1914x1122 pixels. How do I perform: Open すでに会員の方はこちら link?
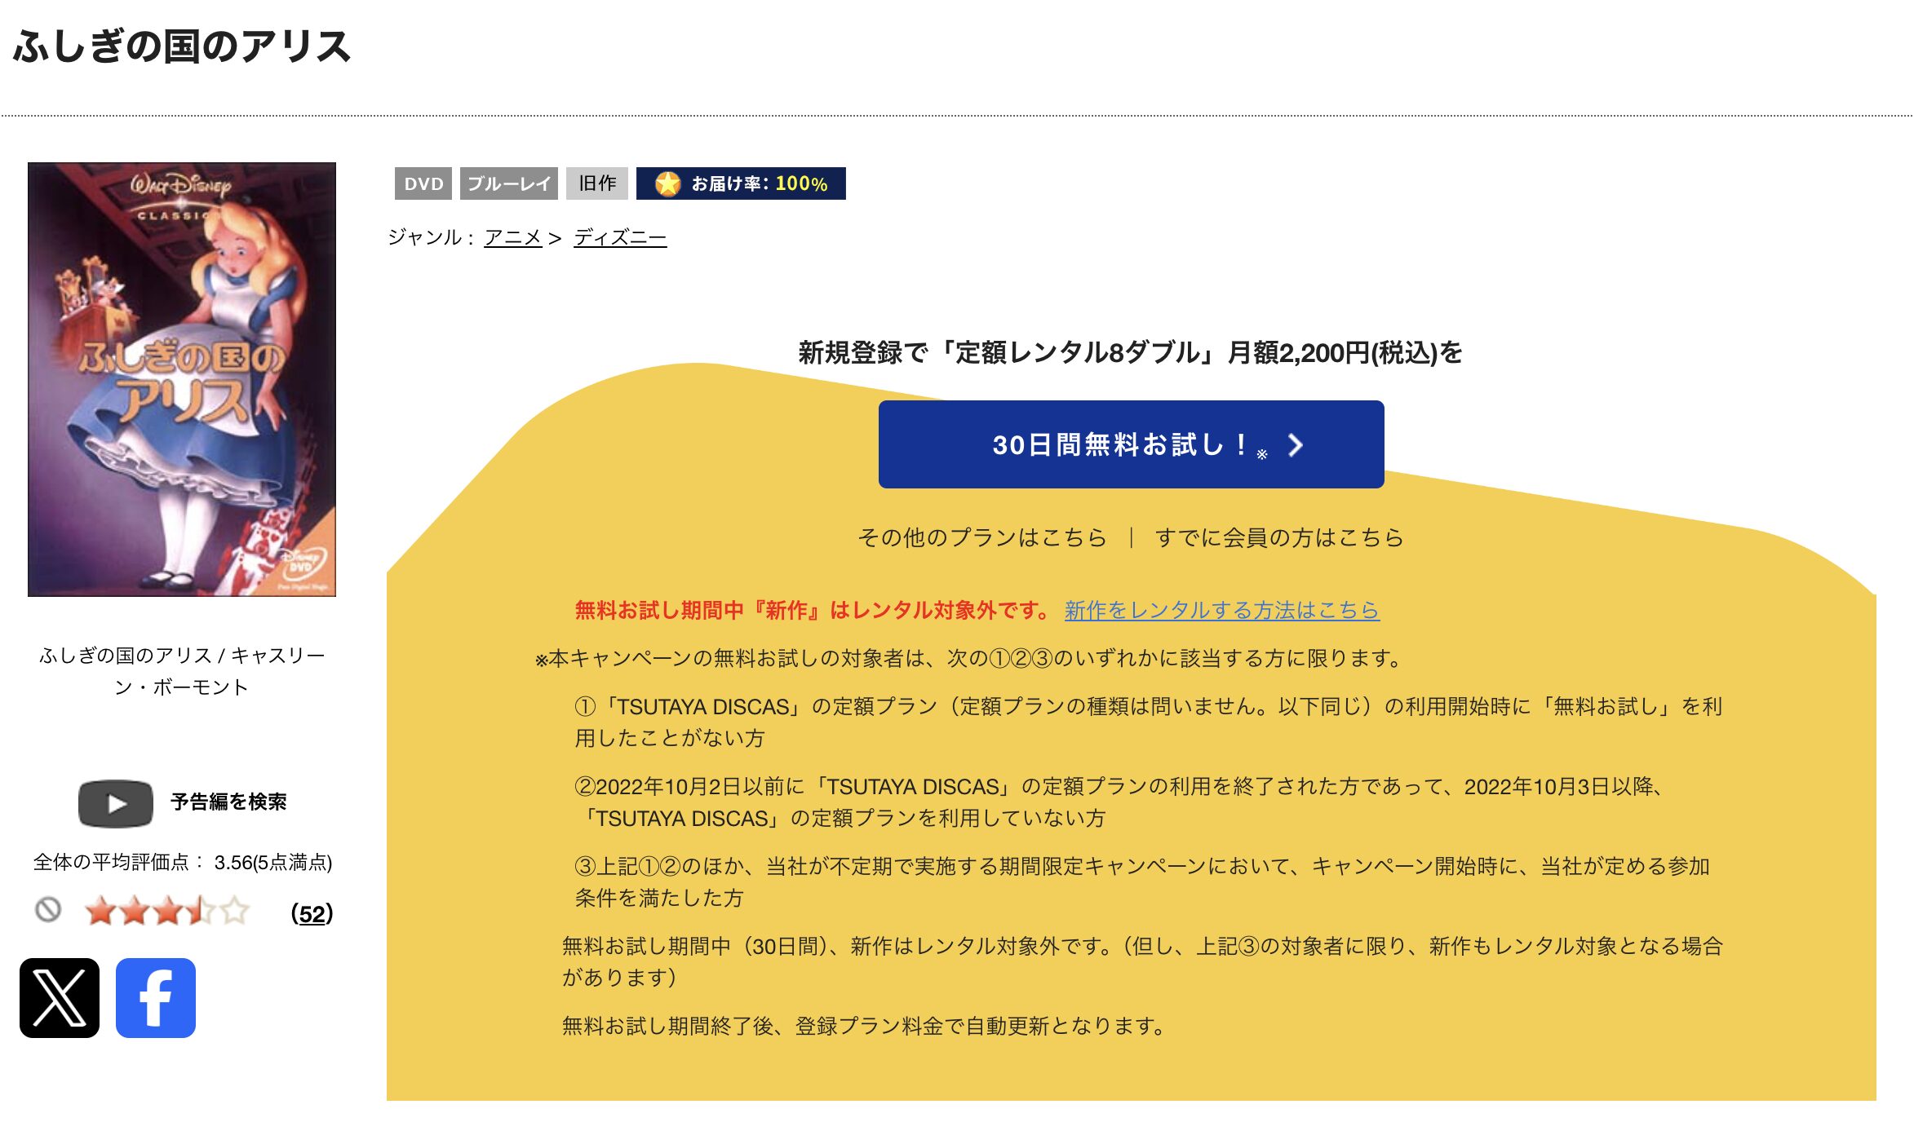pyautogui.click(x=1279, y=537)
